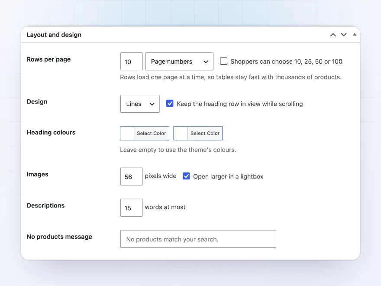Click the Descriptions label
381x286 pixels.
click(46, 205)
